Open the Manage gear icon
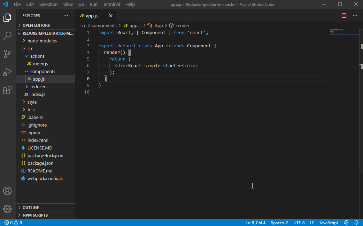 click(7, 209)
